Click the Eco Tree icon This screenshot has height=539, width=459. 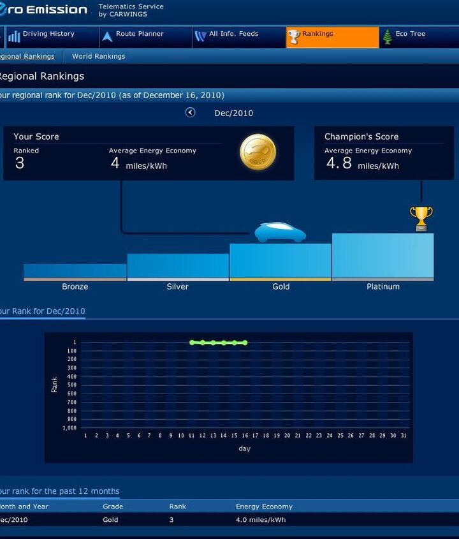point(387,37)
